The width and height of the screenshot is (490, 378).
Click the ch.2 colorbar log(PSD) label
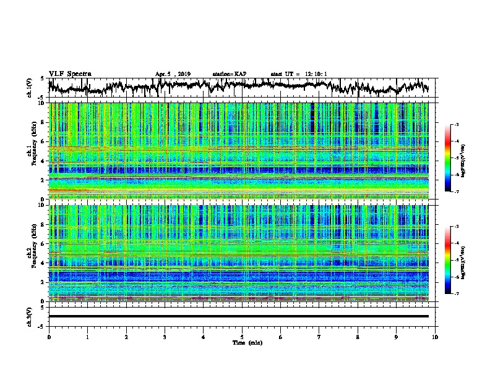pyautogui.click(x=463, y=262)
